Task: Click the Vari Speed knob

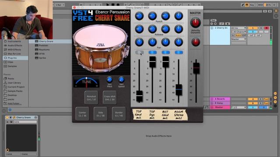Action: coord(121,79)
